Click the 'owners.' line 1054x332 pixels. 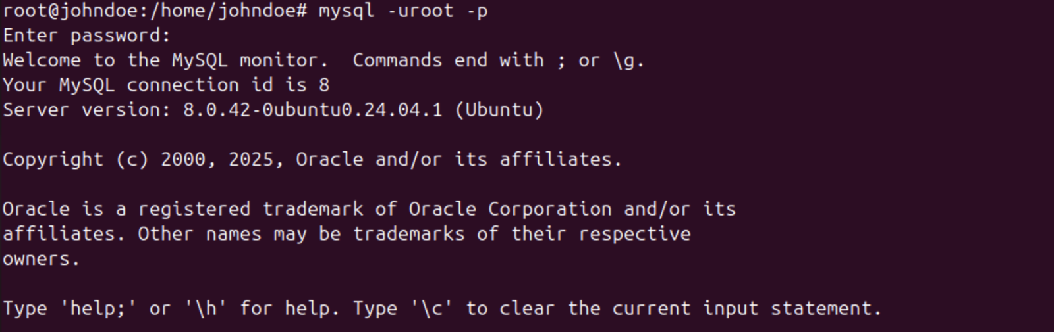[41, 259]
